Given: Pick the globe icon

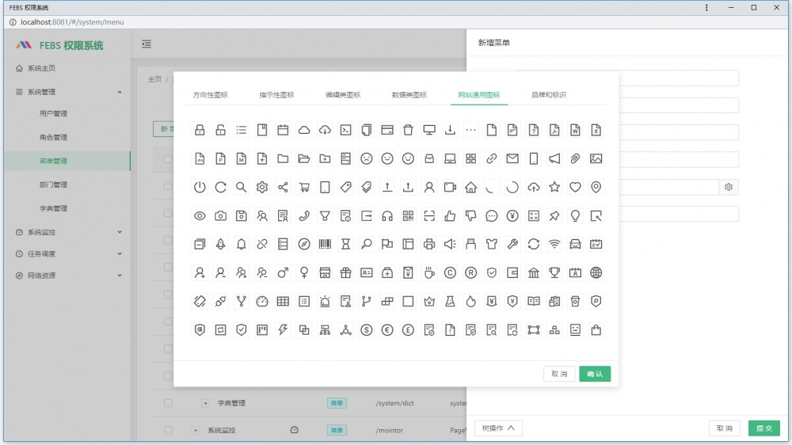Looking at the screenshot, I should pyautogui.click(x=596, y=272).
